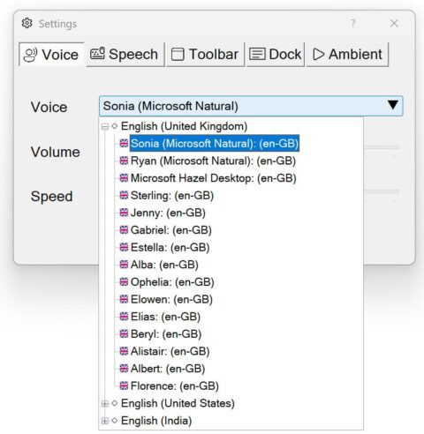Select Sonia (Microsoft Natural): (en-GB) voice
The height and width of the screenshot is (434, 424).
coord(215,144)
